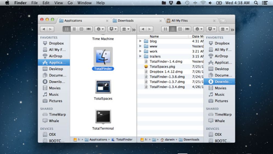The image size is (273, 154).
Task: Switch right pane to Cover Flow view
Action: click(187, 29)
